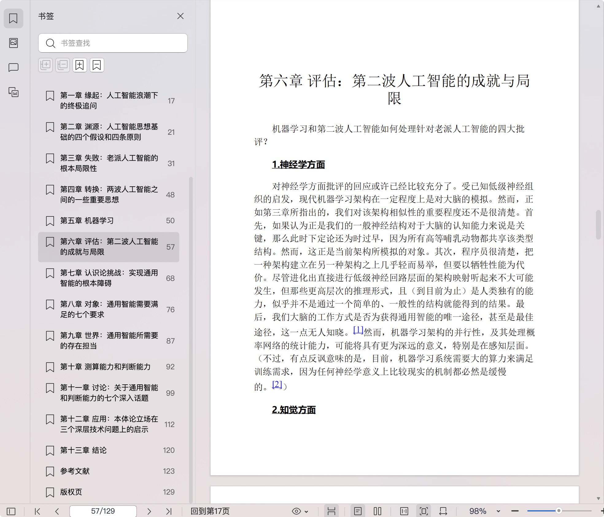
Task: Expand all bookmarks button
Action: coord(45,65)
